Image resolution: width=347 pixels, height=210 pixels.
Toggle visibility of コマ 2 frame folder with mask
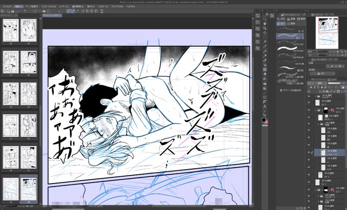pyautogui.click(x=309, y=110)
